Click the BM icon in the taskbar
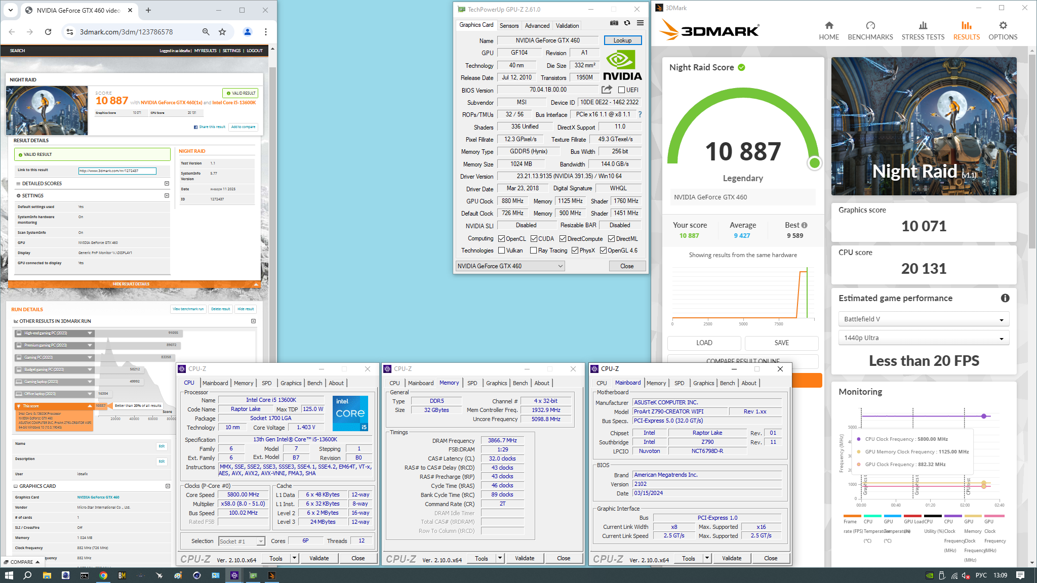 (122, 575)
